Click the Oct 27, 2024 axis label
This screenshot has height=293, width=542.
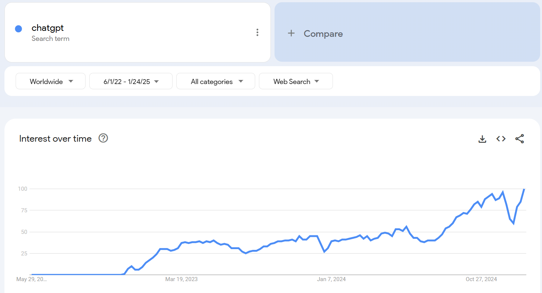481,279
